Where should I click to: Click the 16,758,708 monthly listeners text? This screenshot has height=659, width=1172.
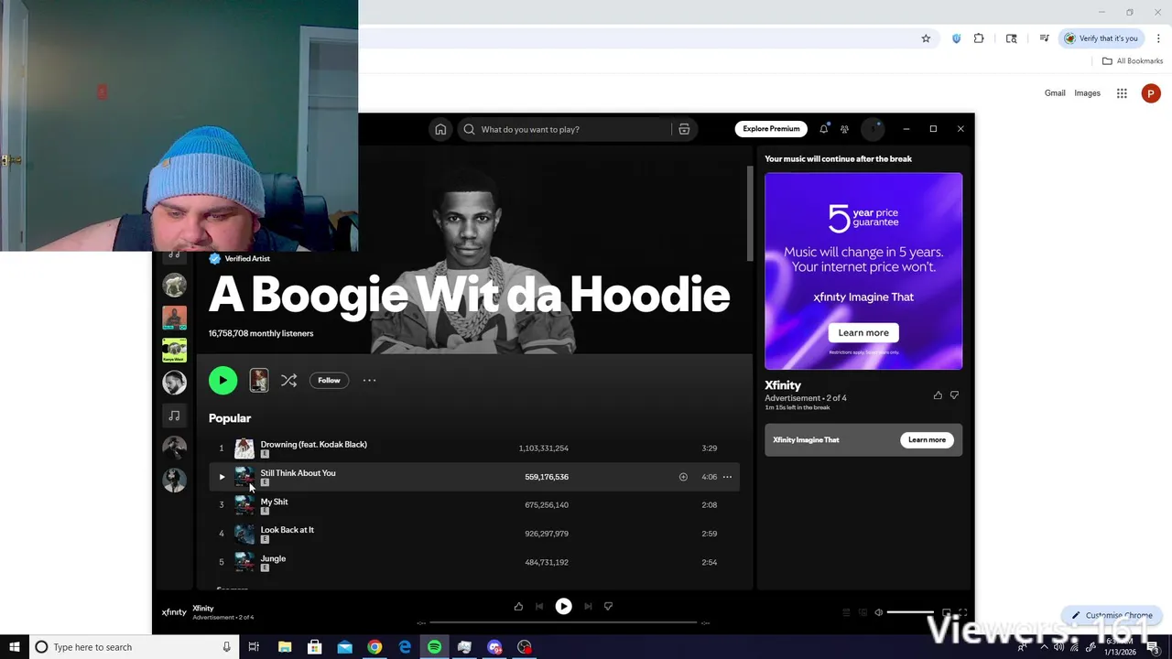tap(261, 333)
